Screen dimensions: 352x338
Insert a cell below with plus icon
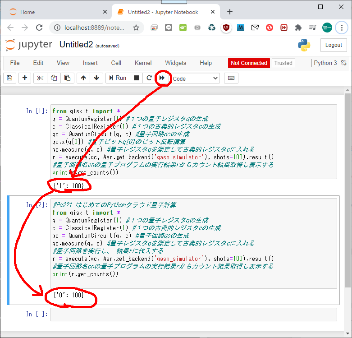click(25, 78)
